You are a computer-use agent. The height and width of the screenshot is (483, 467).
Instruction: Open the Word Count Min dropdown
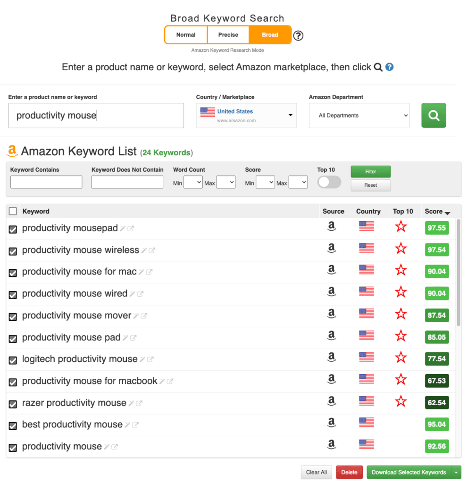[193, 183]
